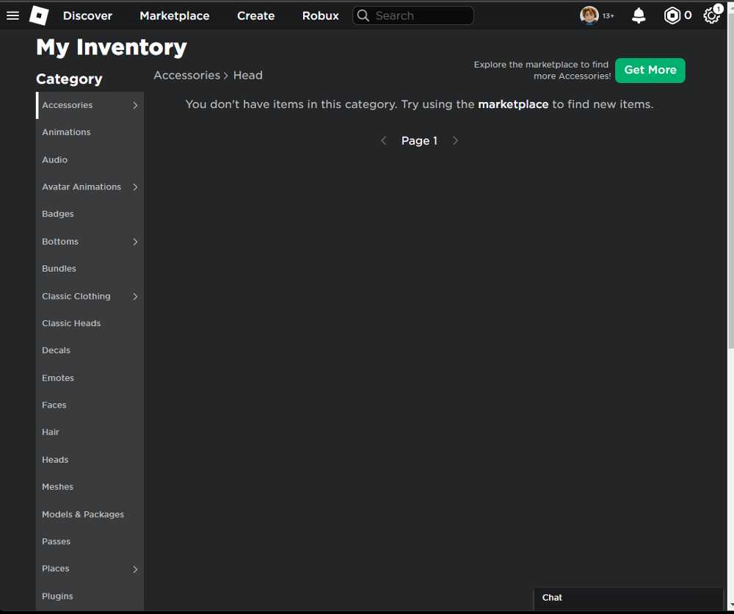This screenshot has height=614, width=734.
Task: Open the notifications bell
Action: tap(639, 15)
